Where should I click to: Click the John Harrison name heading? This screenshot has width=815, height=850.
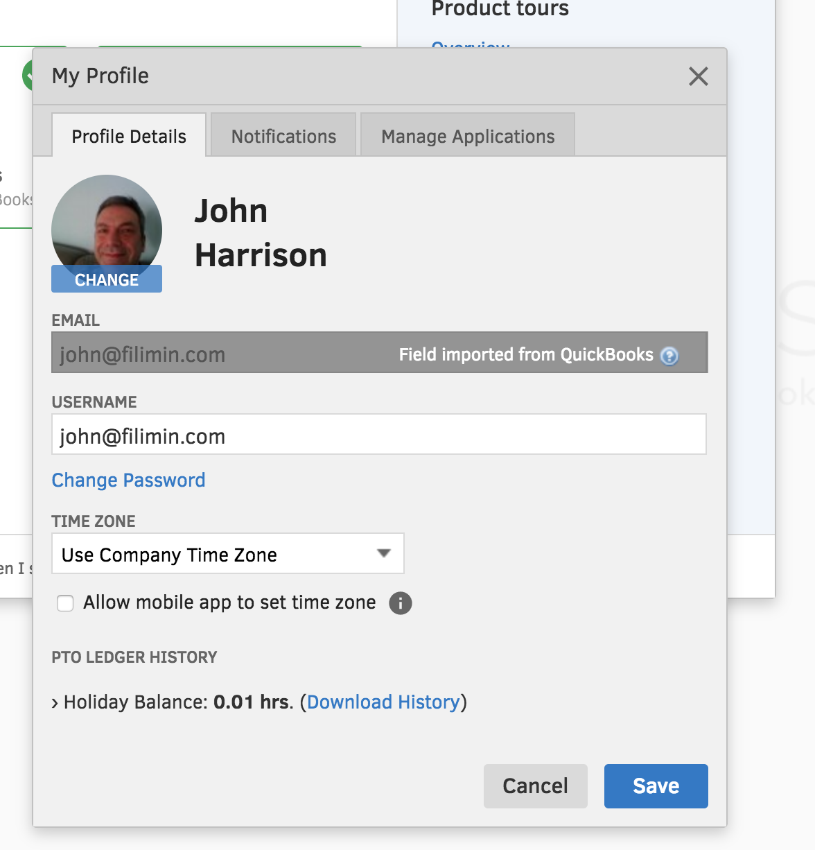pos(261,233)
